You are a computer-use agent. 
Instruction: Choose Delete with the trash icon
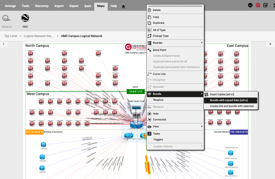pos(157,10)
